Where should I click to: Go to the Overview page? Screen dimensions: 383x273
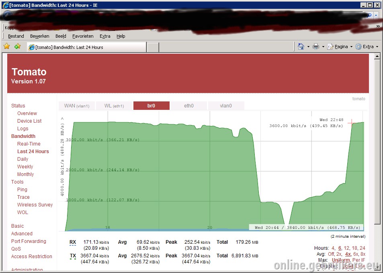coord(27,113)
